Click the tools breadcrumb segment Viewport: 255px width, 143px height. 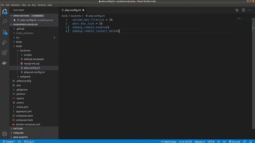point(65,16)
